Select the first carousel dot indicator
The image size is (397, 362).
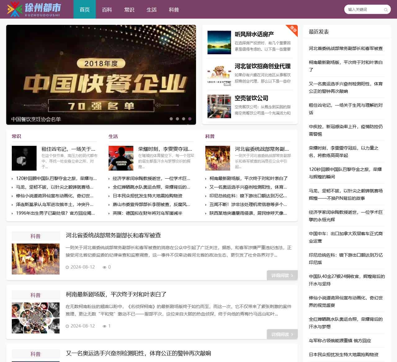pyautogui.click(x=171, y=119)
